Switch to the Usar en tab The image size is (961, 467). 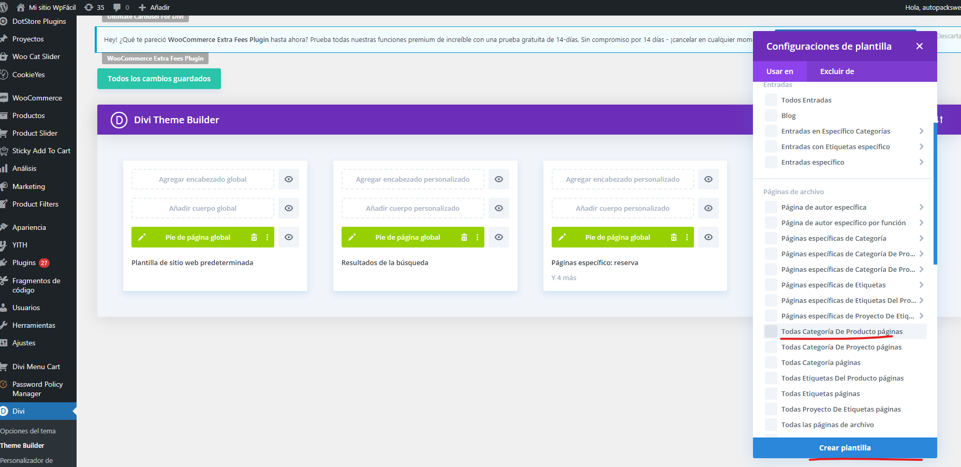[780, 71]
